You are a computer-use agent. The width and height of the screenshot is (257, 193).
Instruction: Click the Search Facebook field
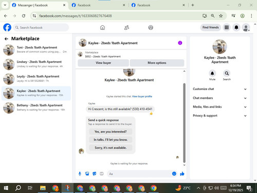[41, 27]
